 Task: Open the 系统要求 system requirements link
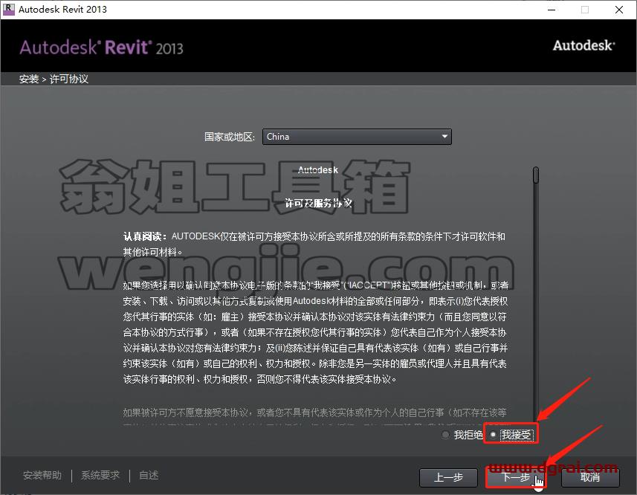click(100, 475)
